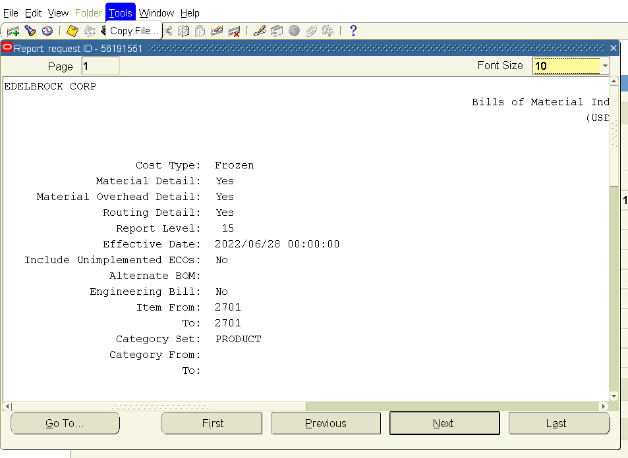628x458 pixels.
Task: Open the Edit menu
Action: click(x=33, y=13)
